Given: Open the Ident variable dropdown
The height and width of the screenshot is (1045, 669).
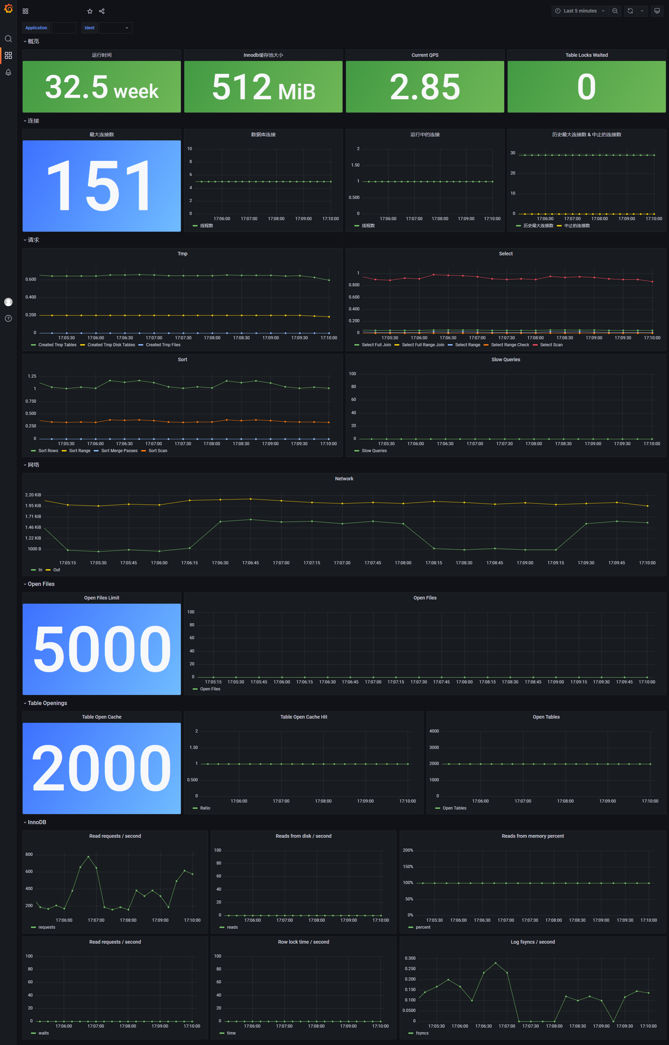Looking at the screenshot, I should (x=116, y=28).
